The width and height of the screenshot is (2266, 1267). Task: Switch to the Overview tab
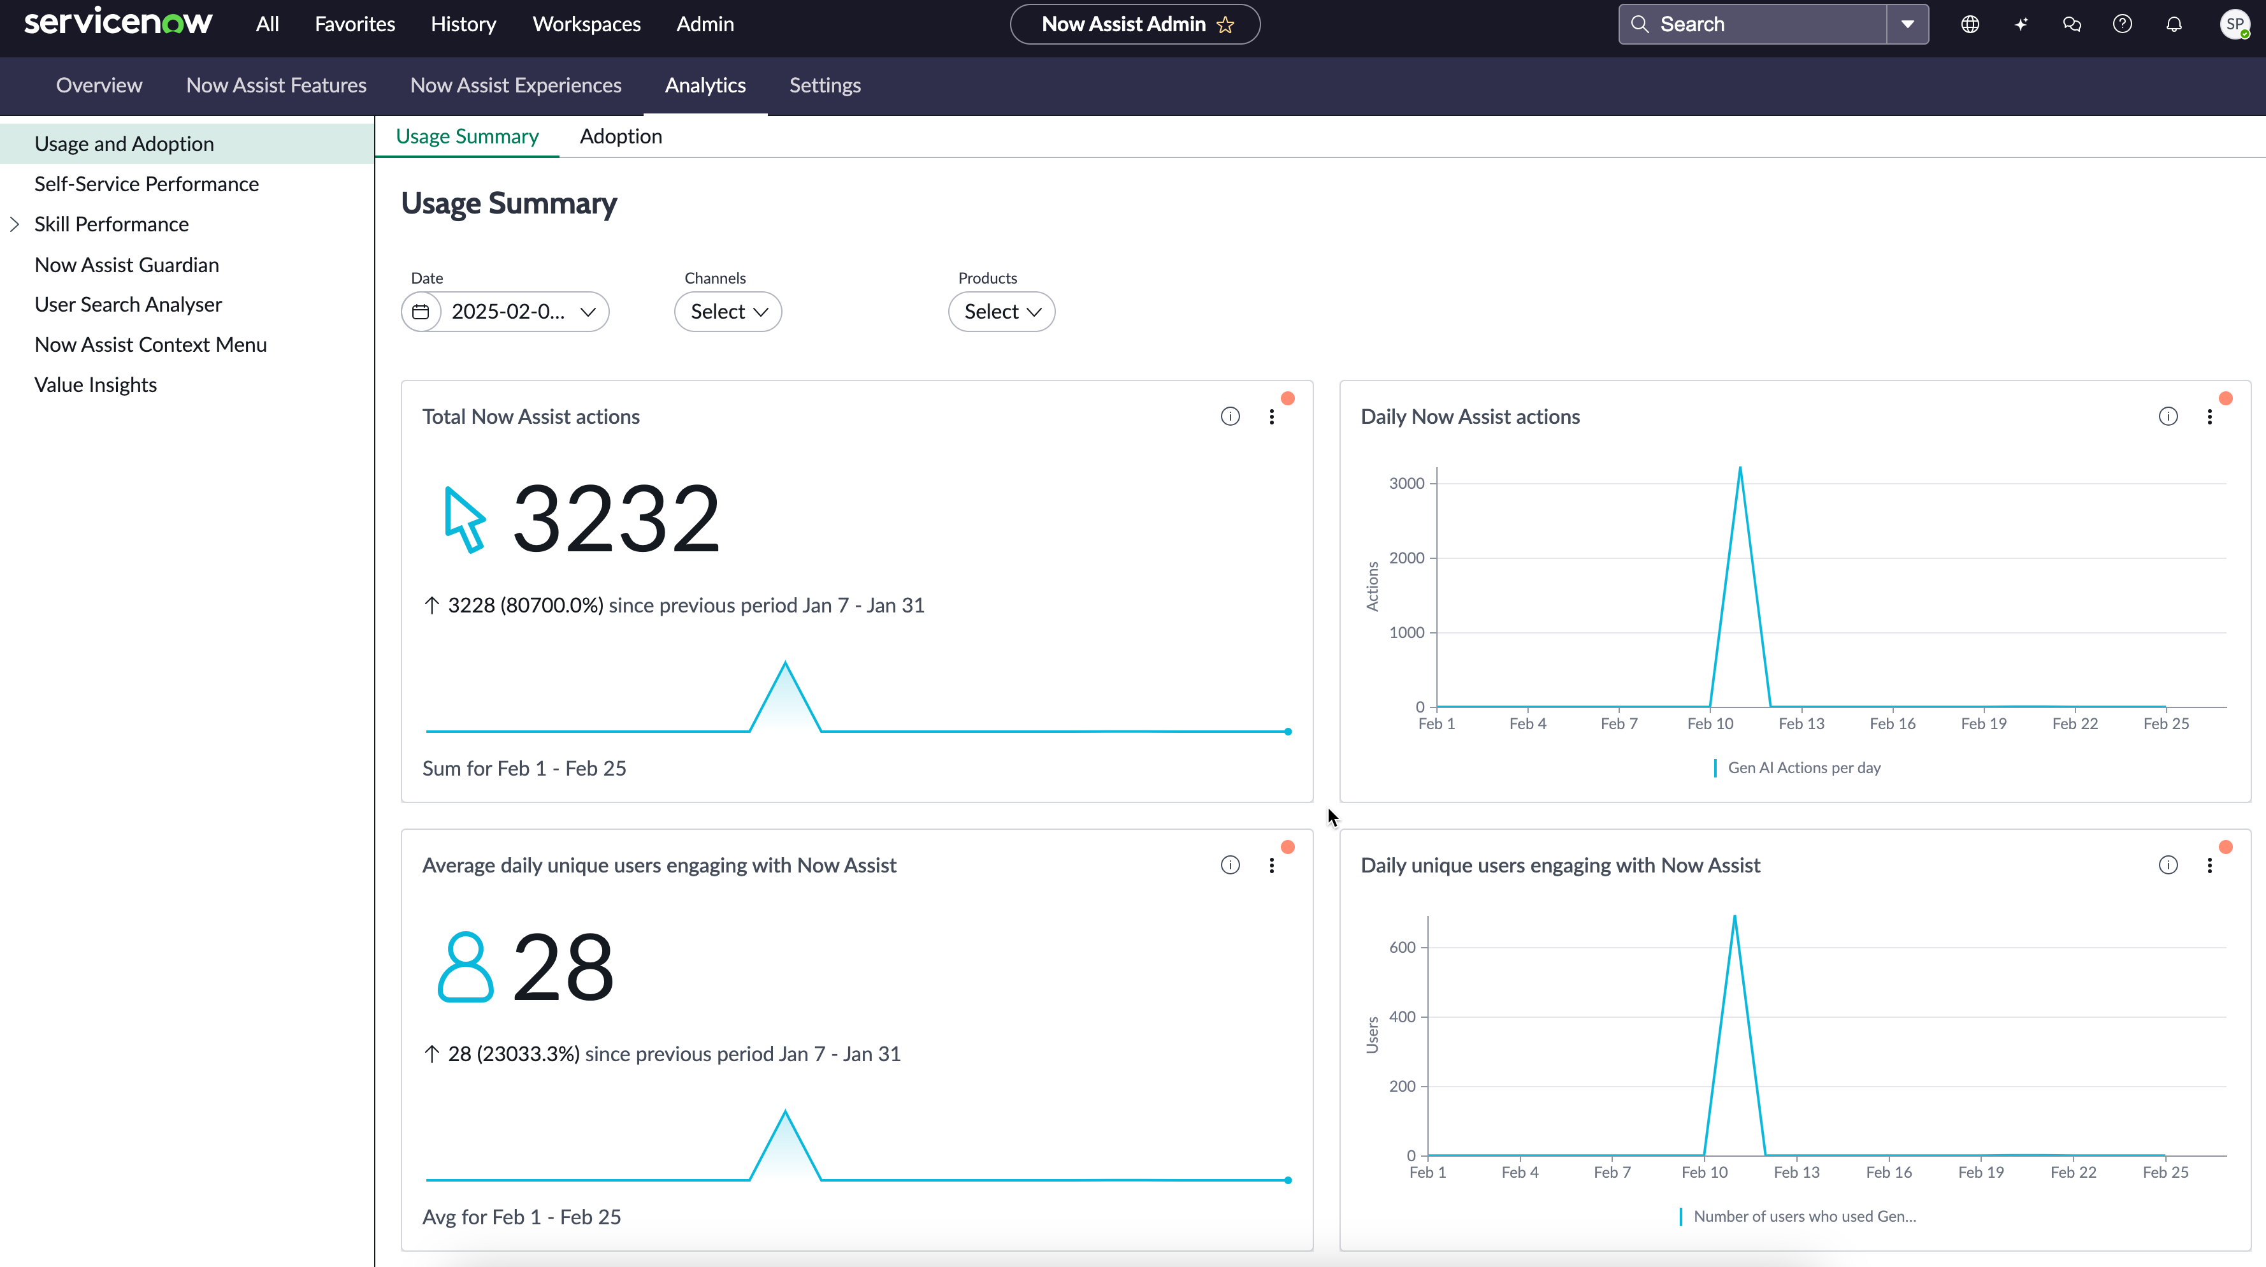pos(99,85)
